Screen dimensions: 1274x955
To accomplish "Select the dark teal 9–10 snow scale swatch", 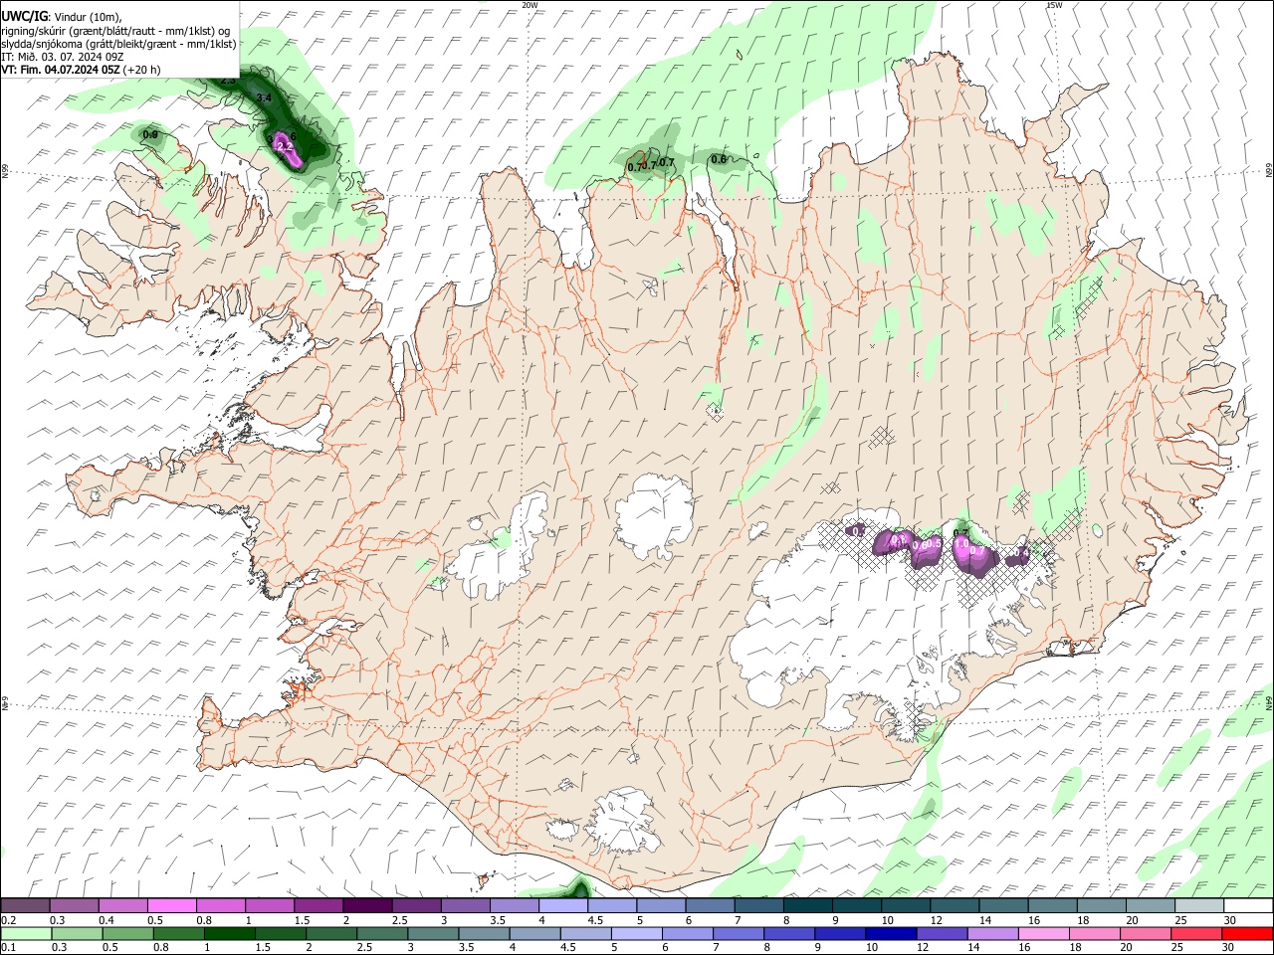I will coord(857,906).
